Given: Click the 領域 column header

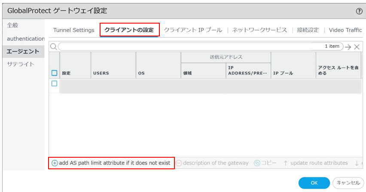Looking at the screenshot, I should pos(203,71).
